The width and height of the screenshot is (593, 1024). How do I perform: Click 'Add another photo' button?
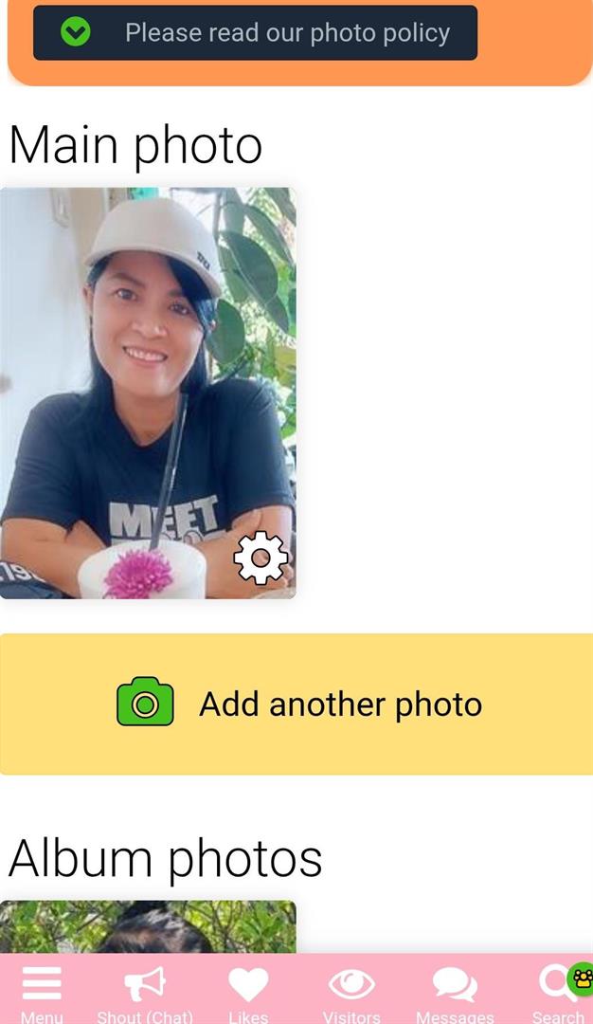(x=296, y=704)
